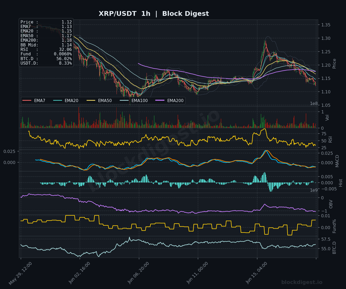Select the EMA7 1.13 row in info box

tap(46, 27)
